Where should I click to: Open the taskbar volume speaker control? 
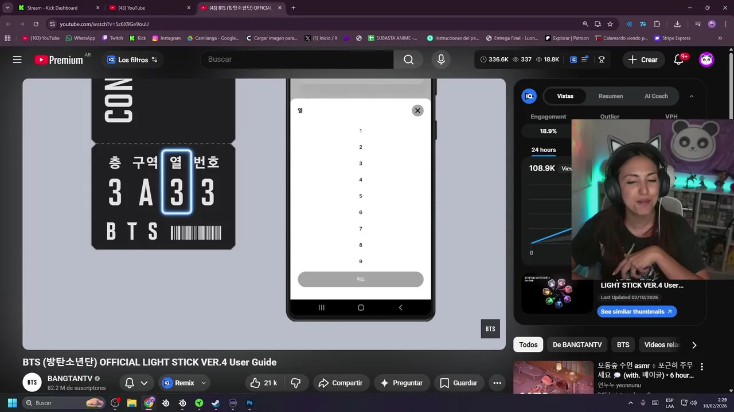tap(693, 403)
